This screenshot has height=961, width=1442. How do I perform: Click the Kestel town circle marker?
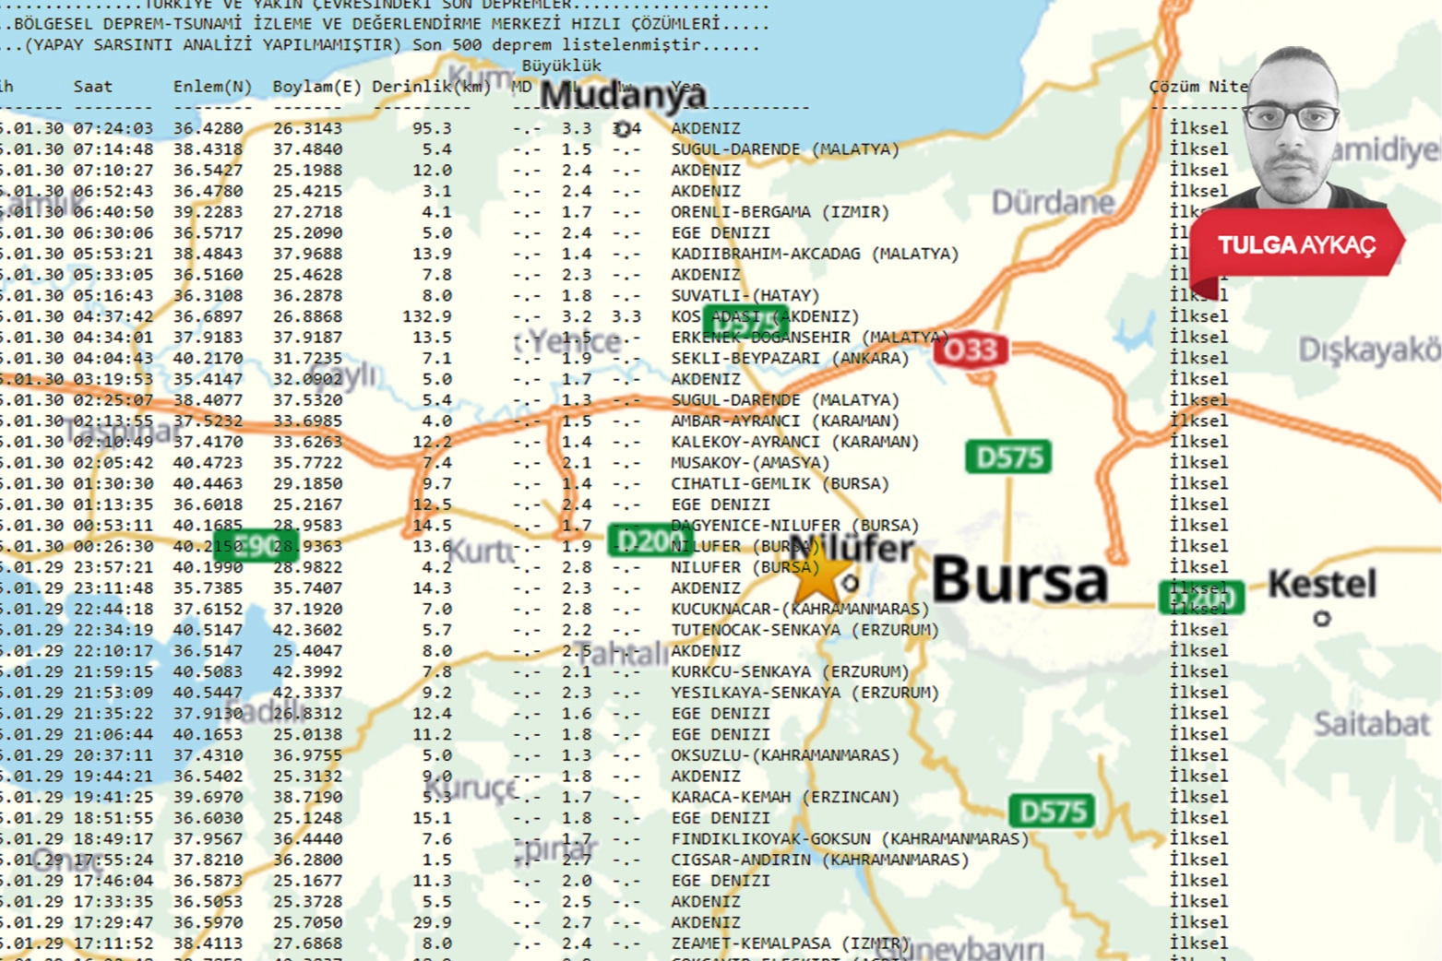[1322, 619]
